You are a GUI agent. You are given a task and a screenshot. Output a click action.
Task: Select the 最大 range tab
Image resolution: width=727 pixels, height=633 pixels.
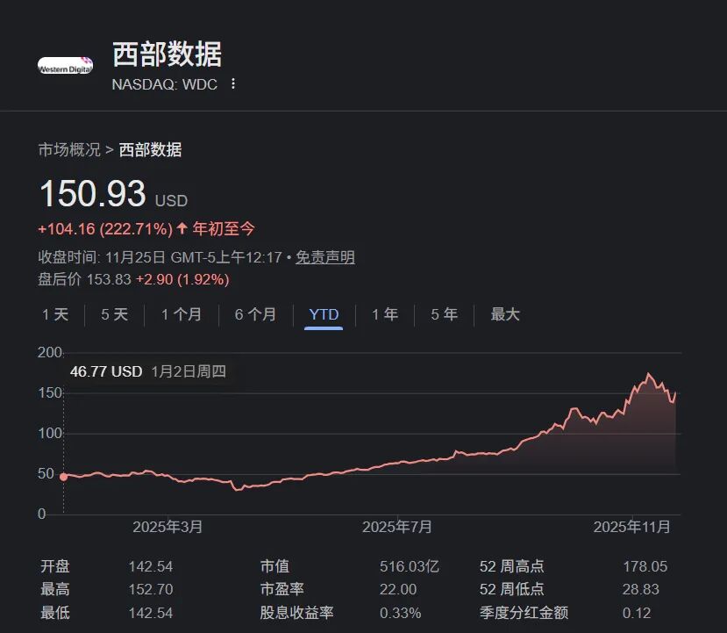pos(505,314)
